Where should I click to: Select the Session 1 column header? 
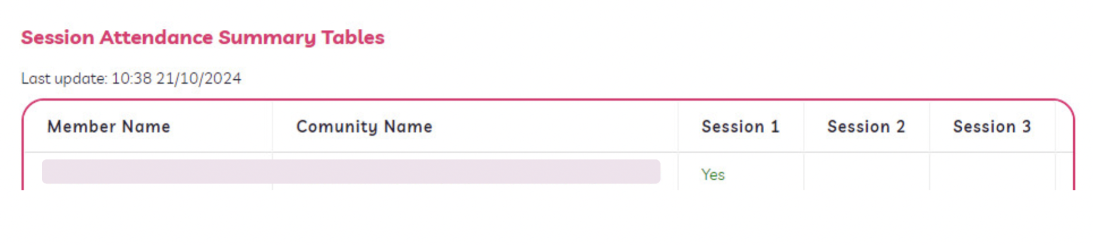click(x=740, y=127)
